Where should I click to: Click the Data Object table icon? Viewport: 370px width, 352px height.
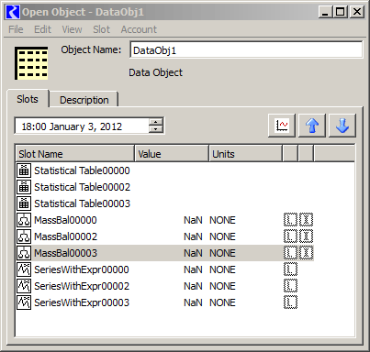pyautogui.click(x=31, y=63)
